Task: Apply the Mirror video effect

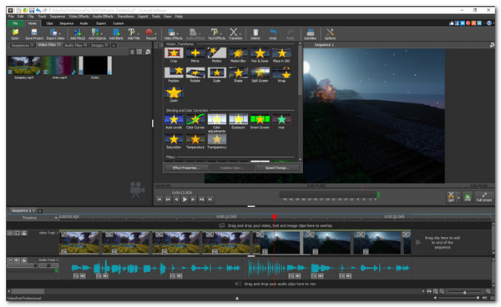Action: 195,55
